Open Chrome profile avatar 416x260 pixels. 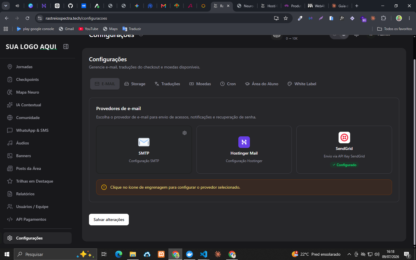point(399,18)
